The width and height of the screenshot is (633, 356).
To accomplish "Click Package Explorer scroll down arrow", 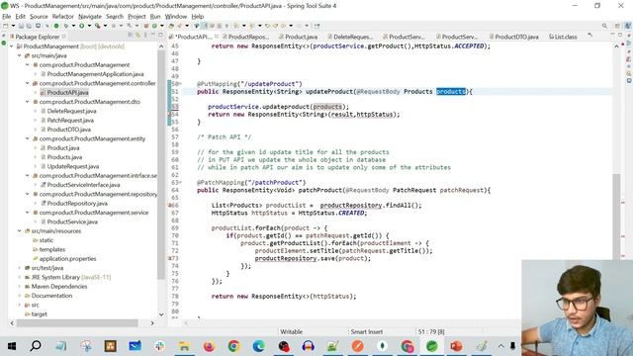I will [161, 314].
